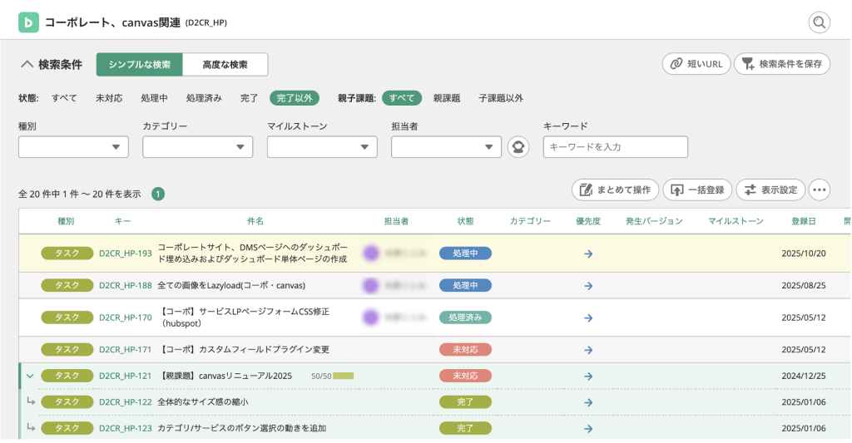Click the 短いURL link button
Screen dimensions: 852x443
coord(696,64)
